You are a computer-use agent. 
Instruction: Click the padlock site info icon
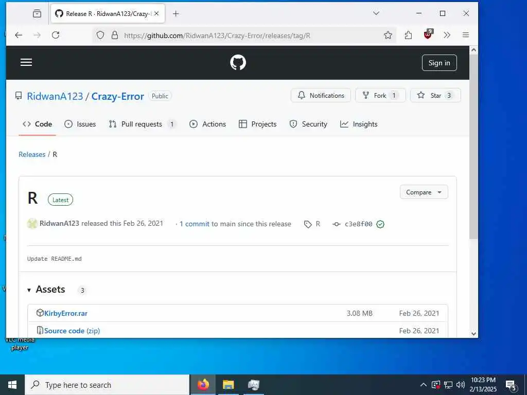[x=115, y=35]
